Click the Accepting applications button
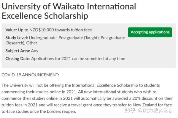 [150, 32]
